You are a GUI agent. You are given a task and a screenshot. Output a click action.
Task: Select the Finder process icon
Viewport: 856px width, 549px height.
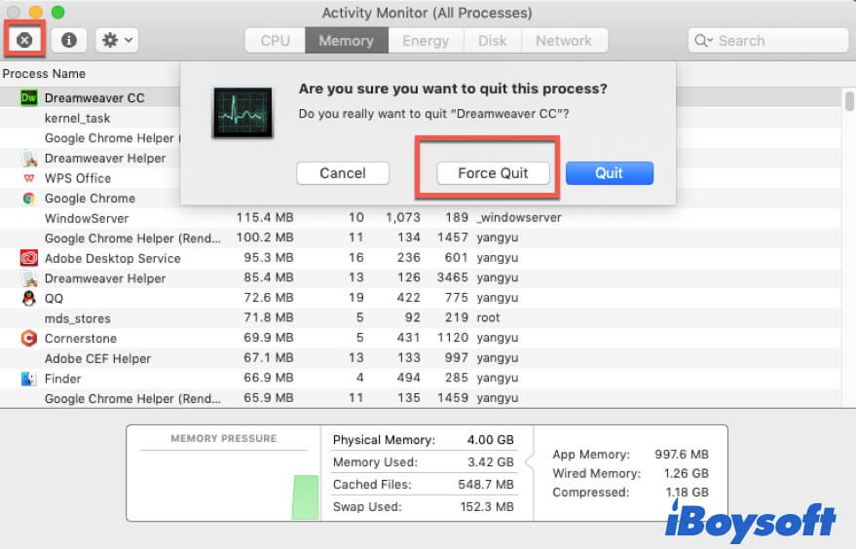coord(28,378)
